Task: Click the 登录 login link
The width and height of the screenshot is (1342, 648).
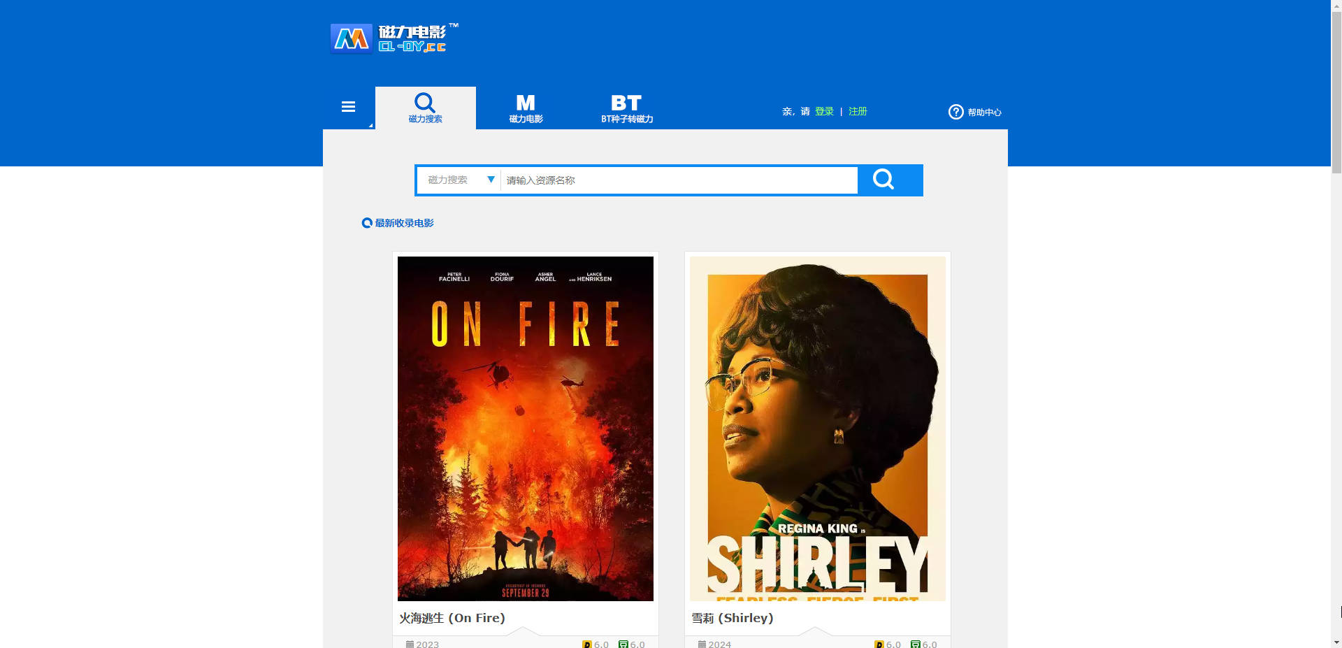Action: (x=824, y=112)
